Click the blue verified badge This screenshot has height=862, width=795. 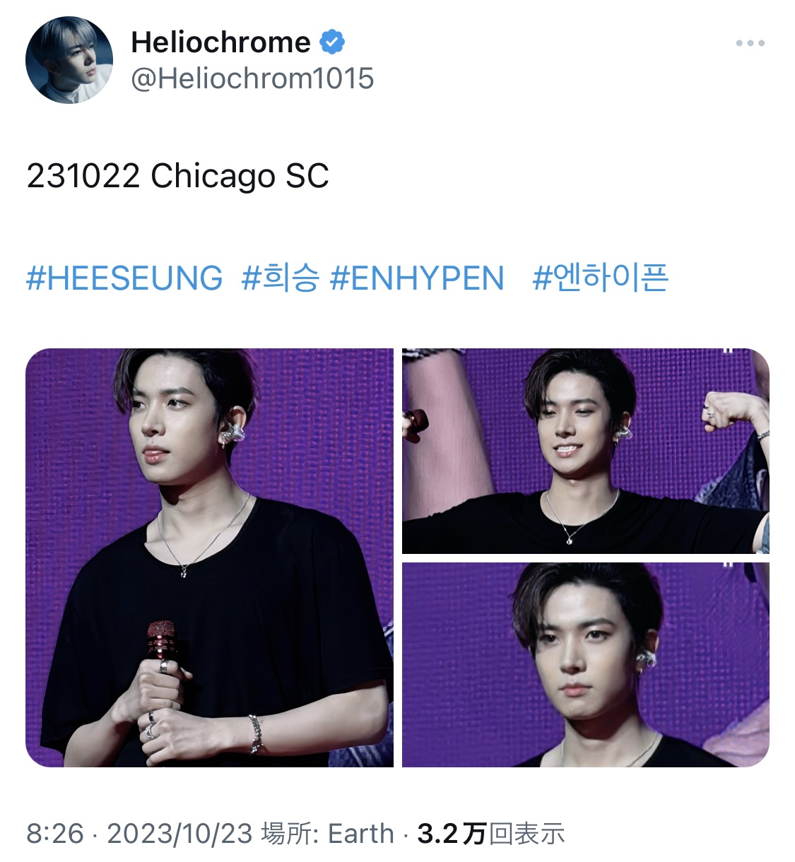click(332, 42)
